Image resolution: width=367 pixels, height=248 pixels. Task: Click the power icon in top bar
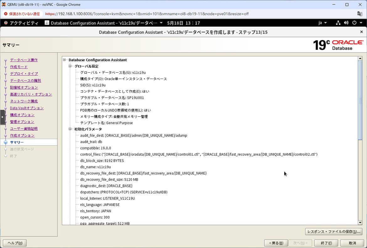point(354,23)
